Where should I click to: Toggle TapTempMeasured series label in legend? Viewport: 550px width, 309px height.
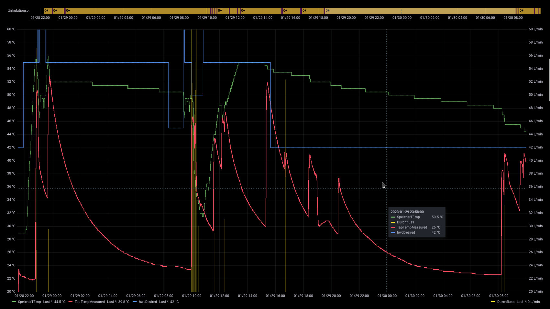(90, 302)
